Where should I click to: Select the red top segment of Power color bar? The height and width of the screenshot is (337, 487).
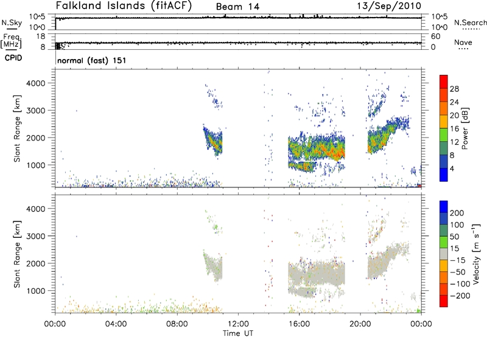click(444, 82)
